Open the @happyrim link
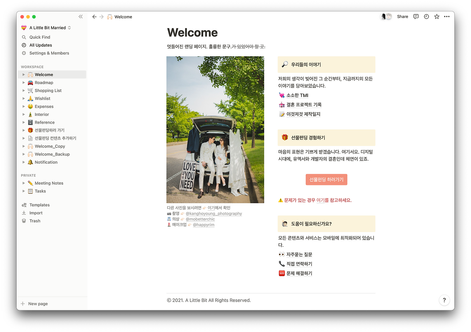Screen dimensions: 471x332 [x=203, y=225]
